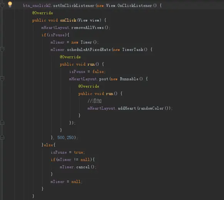Viewport: 224px width, 200px height.
Task: Collapse the scheduleAtFixedRate fold marker
Action: point(2,49)
